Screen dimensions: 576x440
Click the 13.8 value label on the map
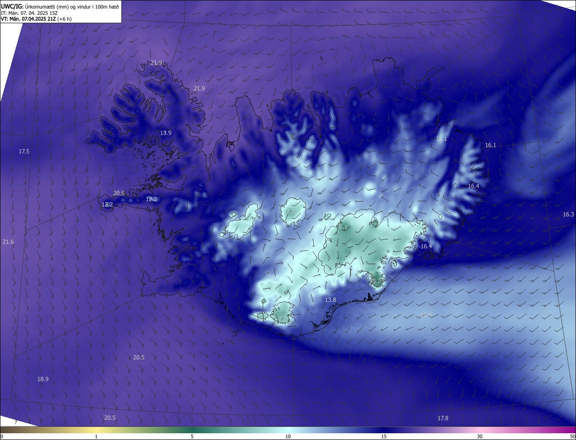pos(330,300)
